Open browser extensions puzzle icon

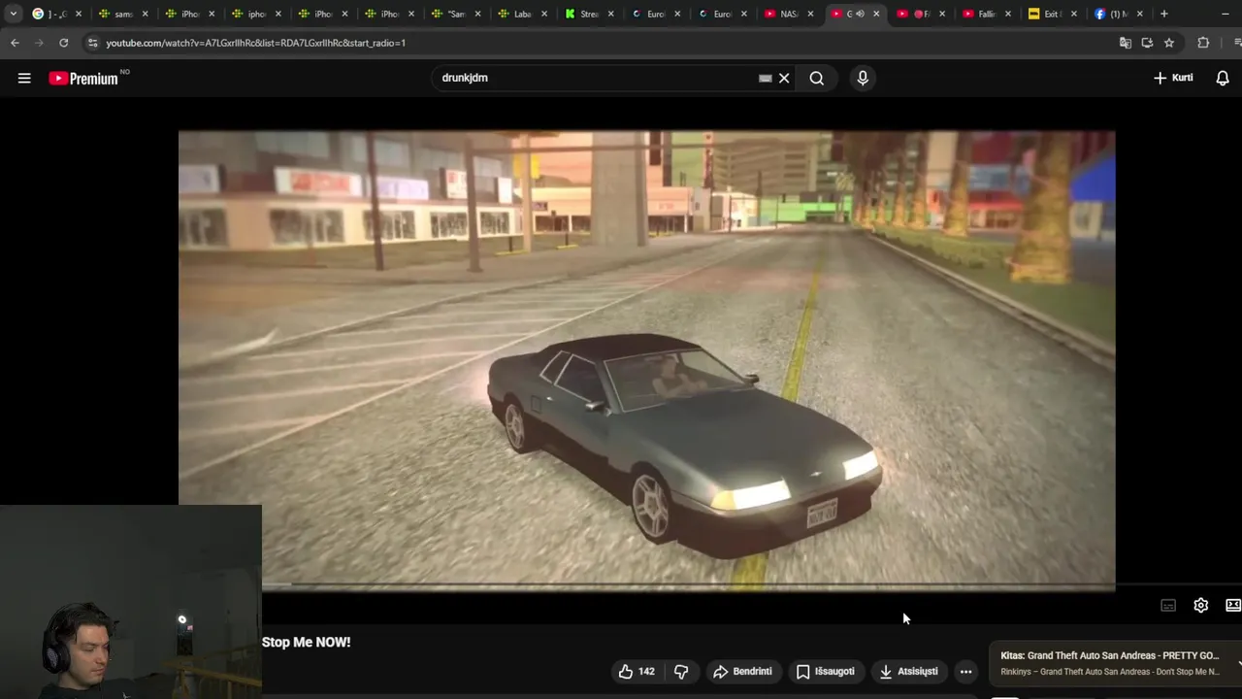(1203, 43)
